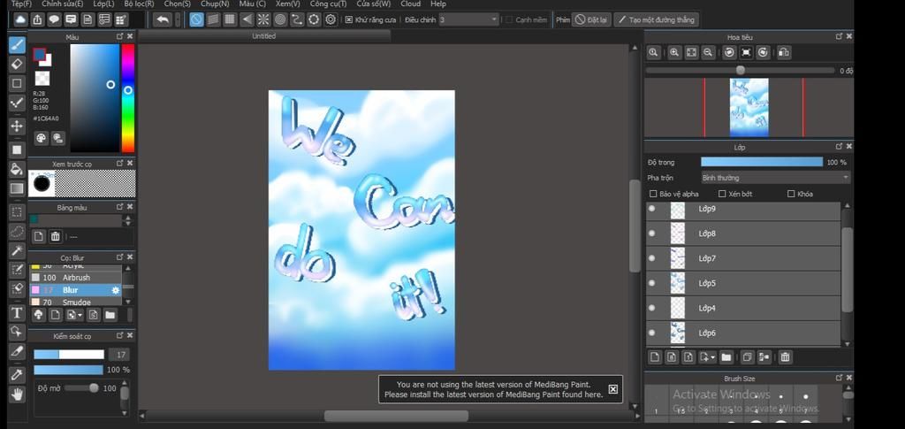Select the Lớp4 layer thumbnail
905x429 pixels.
pos(678,309)
